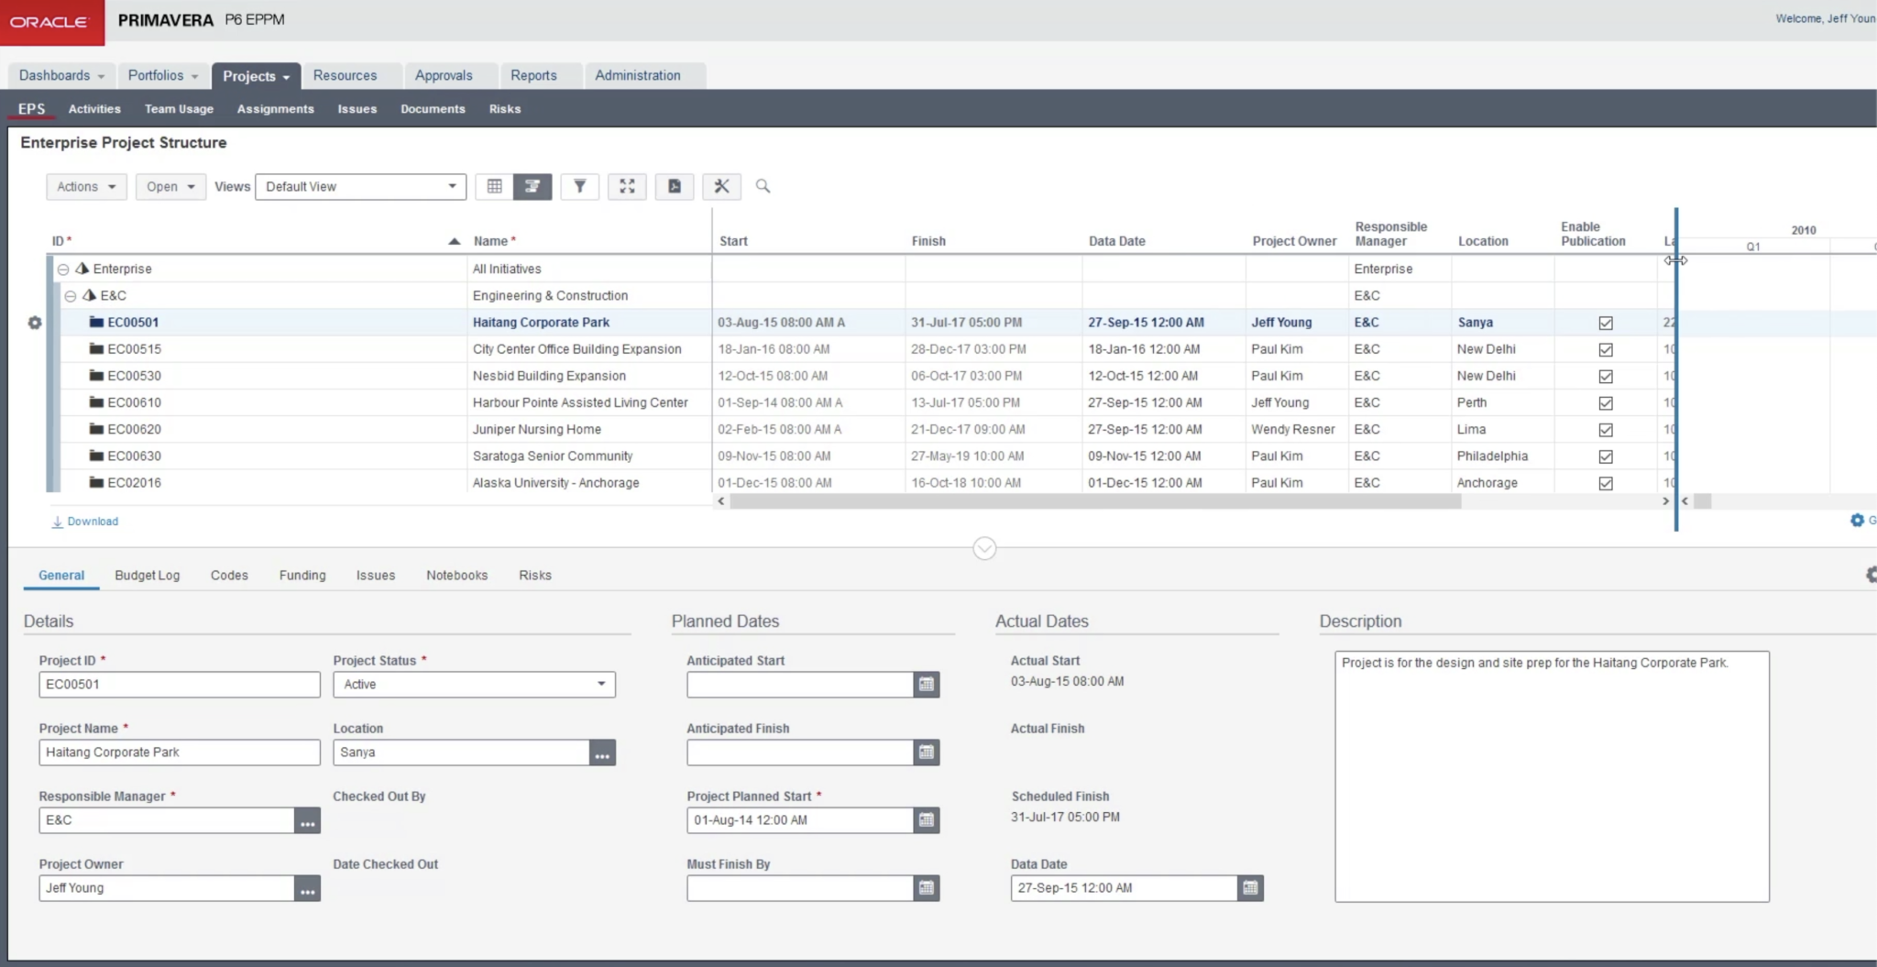Uncheck Enable Publication for Juniper Nursing Home
Screen dimensions: 1877x967
click(x=1605, y=429)
